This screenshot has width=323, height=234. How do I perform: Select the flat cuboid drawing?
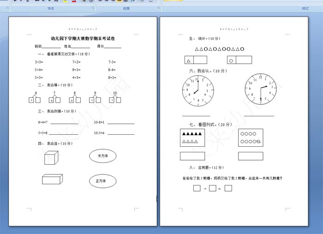tap(52, 179)
